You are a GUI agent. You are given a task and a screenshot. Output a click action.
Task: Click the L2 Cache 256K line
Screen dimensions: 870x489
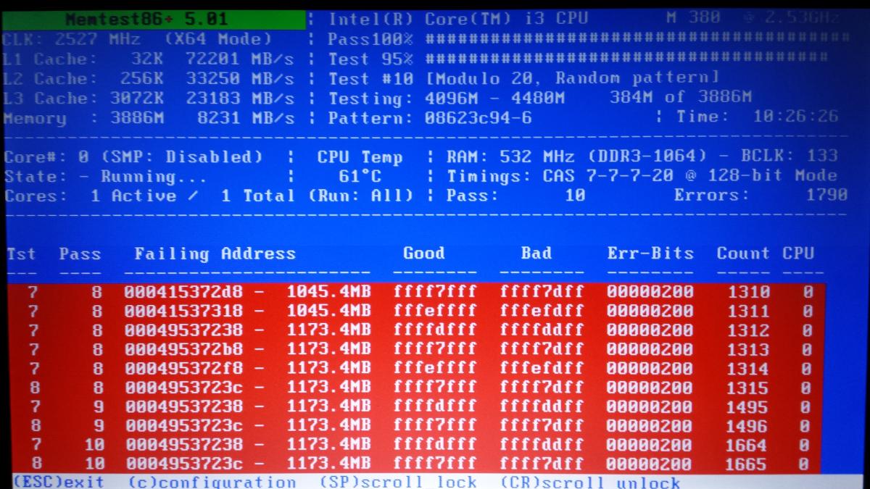tap(149, 78)
